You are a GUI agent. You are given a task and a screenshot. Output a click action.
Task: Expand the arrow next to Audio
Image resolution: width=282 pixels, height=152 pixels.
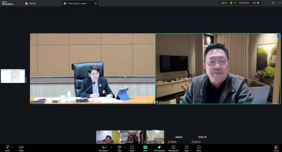pos(12,147)
